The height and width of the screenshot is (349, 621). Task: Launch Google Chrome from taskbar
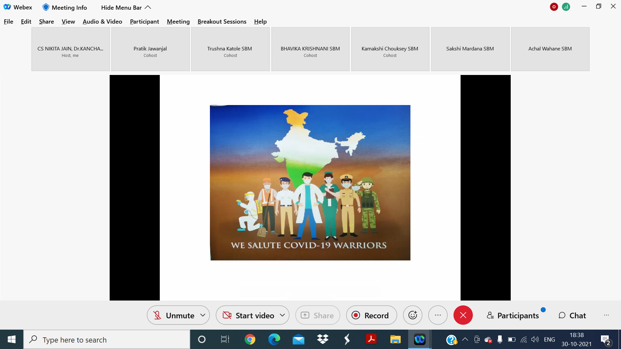pyautogui.click(x=250, y=339)
